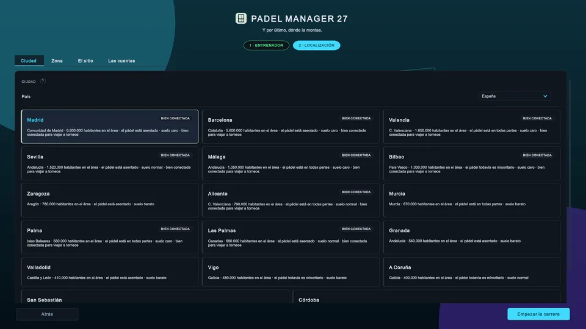The image size is (586, 329).
Task: Click Bien Conectada badge on Barcelona
Action: (x=356, y=118)
